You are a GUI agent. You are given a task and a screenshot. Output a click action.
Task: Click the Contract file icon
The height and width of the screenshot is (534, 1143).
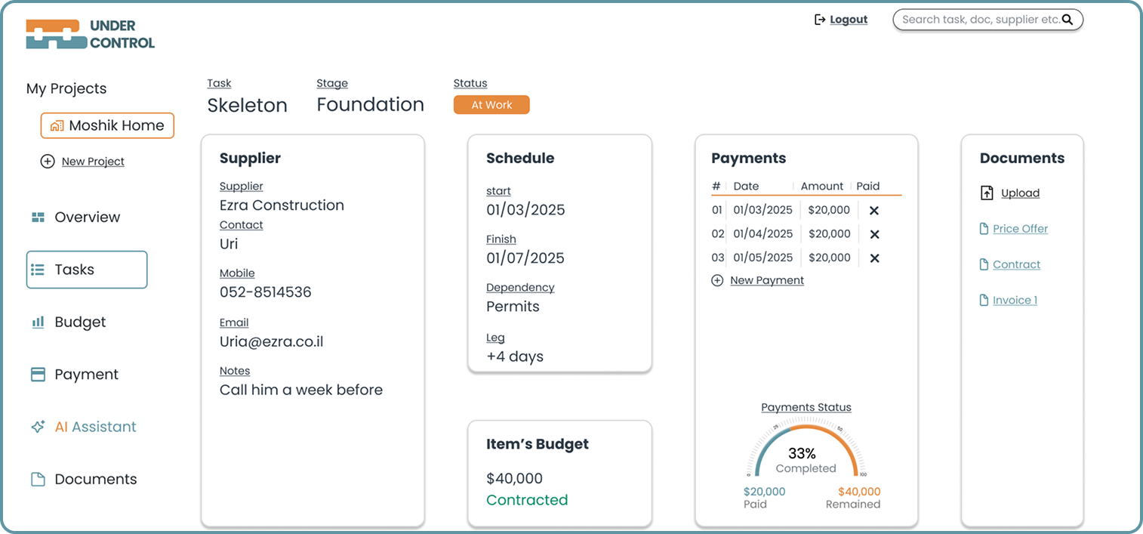tap(984, 264)
